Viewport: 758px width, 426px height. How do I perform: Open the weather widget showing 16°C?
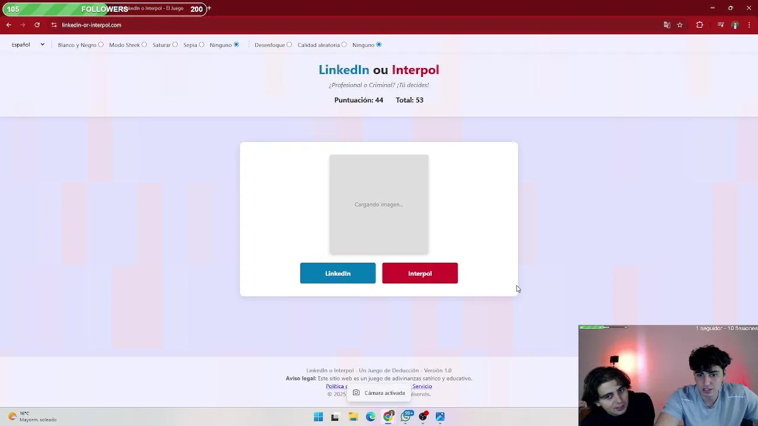pyautogui.click(x=33, y=417)
